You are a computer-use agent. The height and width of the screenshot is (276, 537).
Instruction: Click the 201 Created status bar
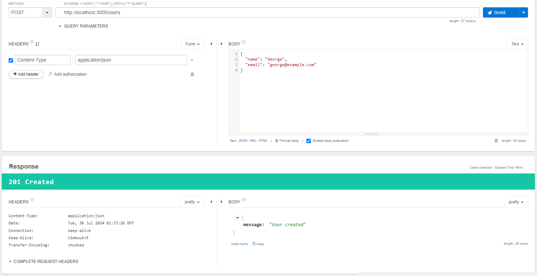click(x=268, y=182)
